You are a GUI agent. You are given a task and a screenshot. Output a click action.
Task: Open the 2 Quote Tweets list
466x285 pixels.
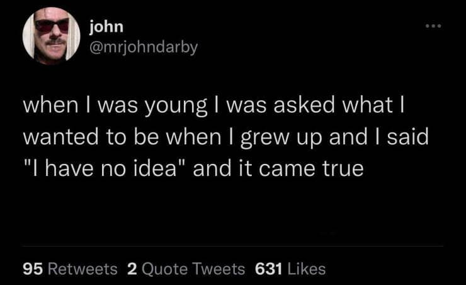pos(186,269)
